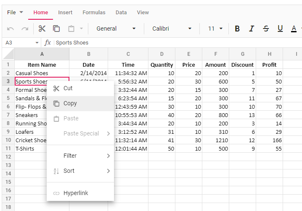The height and width of the screenshot is (211, 302).
Task: Open the Formulas tab
Action: [94, 13]
